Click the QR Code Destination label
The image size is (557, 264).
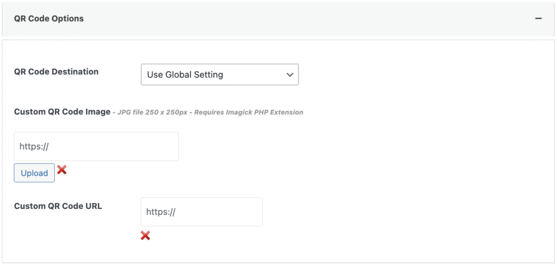pyautogui.click(x=56, y=71)
